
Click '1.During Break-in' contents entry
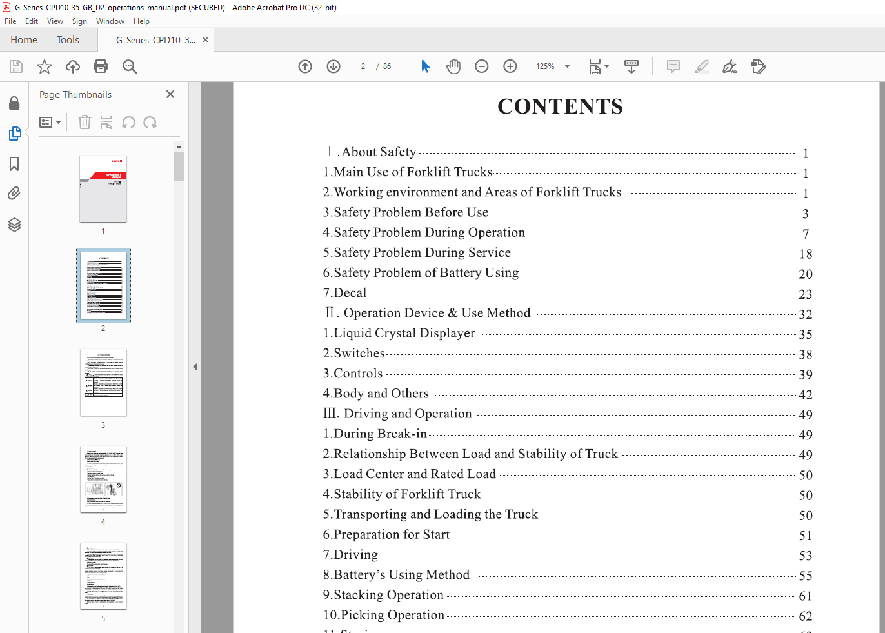tap(375, 434)
